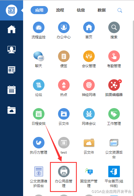This screenshot has height=196, width=134.
Task: Open the 神经网络 app
Action: tap(89, 88)
